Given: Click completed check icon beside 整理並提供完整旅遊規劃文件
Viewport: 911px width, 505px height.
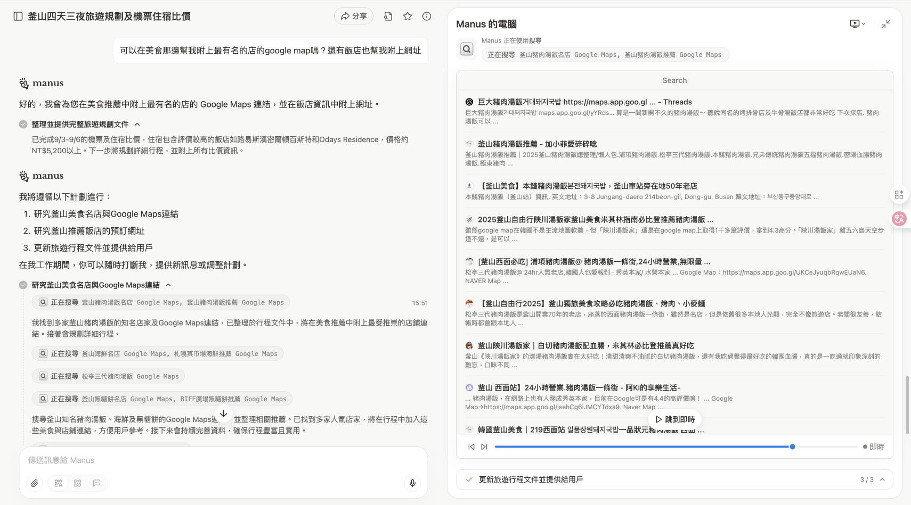Looking at the screenshot, I should tap(23, 125).
